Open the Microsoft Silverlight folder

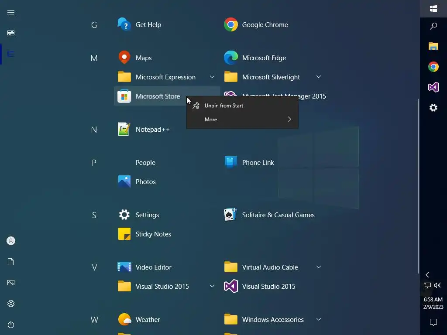(274, 77)
